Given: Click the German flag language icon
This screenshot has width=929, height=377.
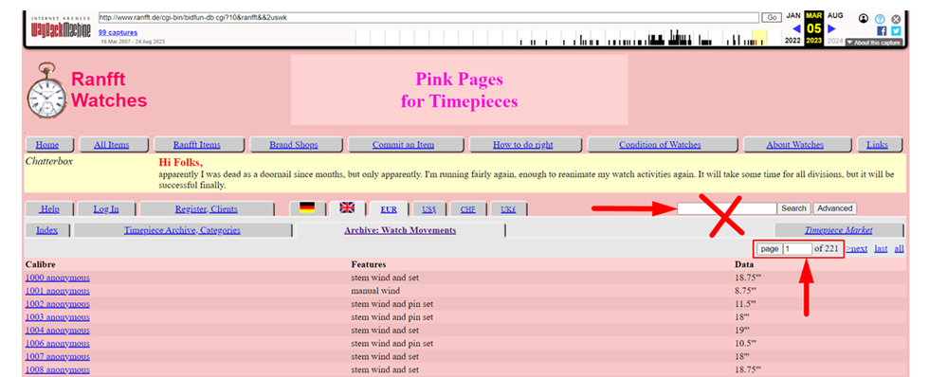Looking at the screenshot, I should 307,207.
